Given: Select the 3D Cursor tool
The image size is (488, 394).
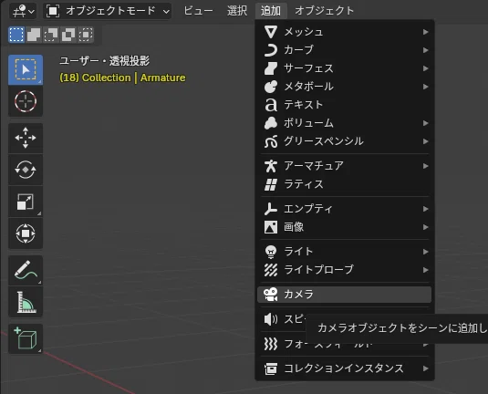Looking at the screenshot, I should click(x=26, y=101).
